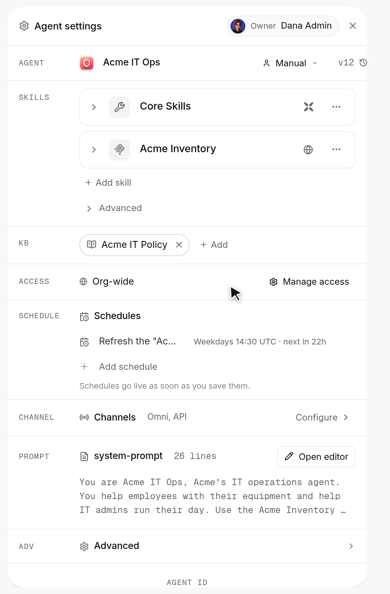Open the Manual mode dropdown
This screenshot has height=594, width=390.
290,63
